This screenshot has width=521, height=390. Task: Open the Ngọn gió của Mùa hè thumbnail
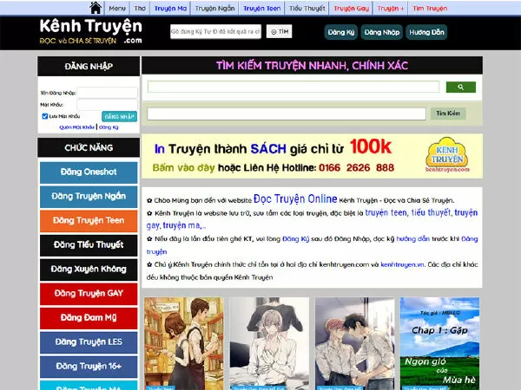click(440, 343)
